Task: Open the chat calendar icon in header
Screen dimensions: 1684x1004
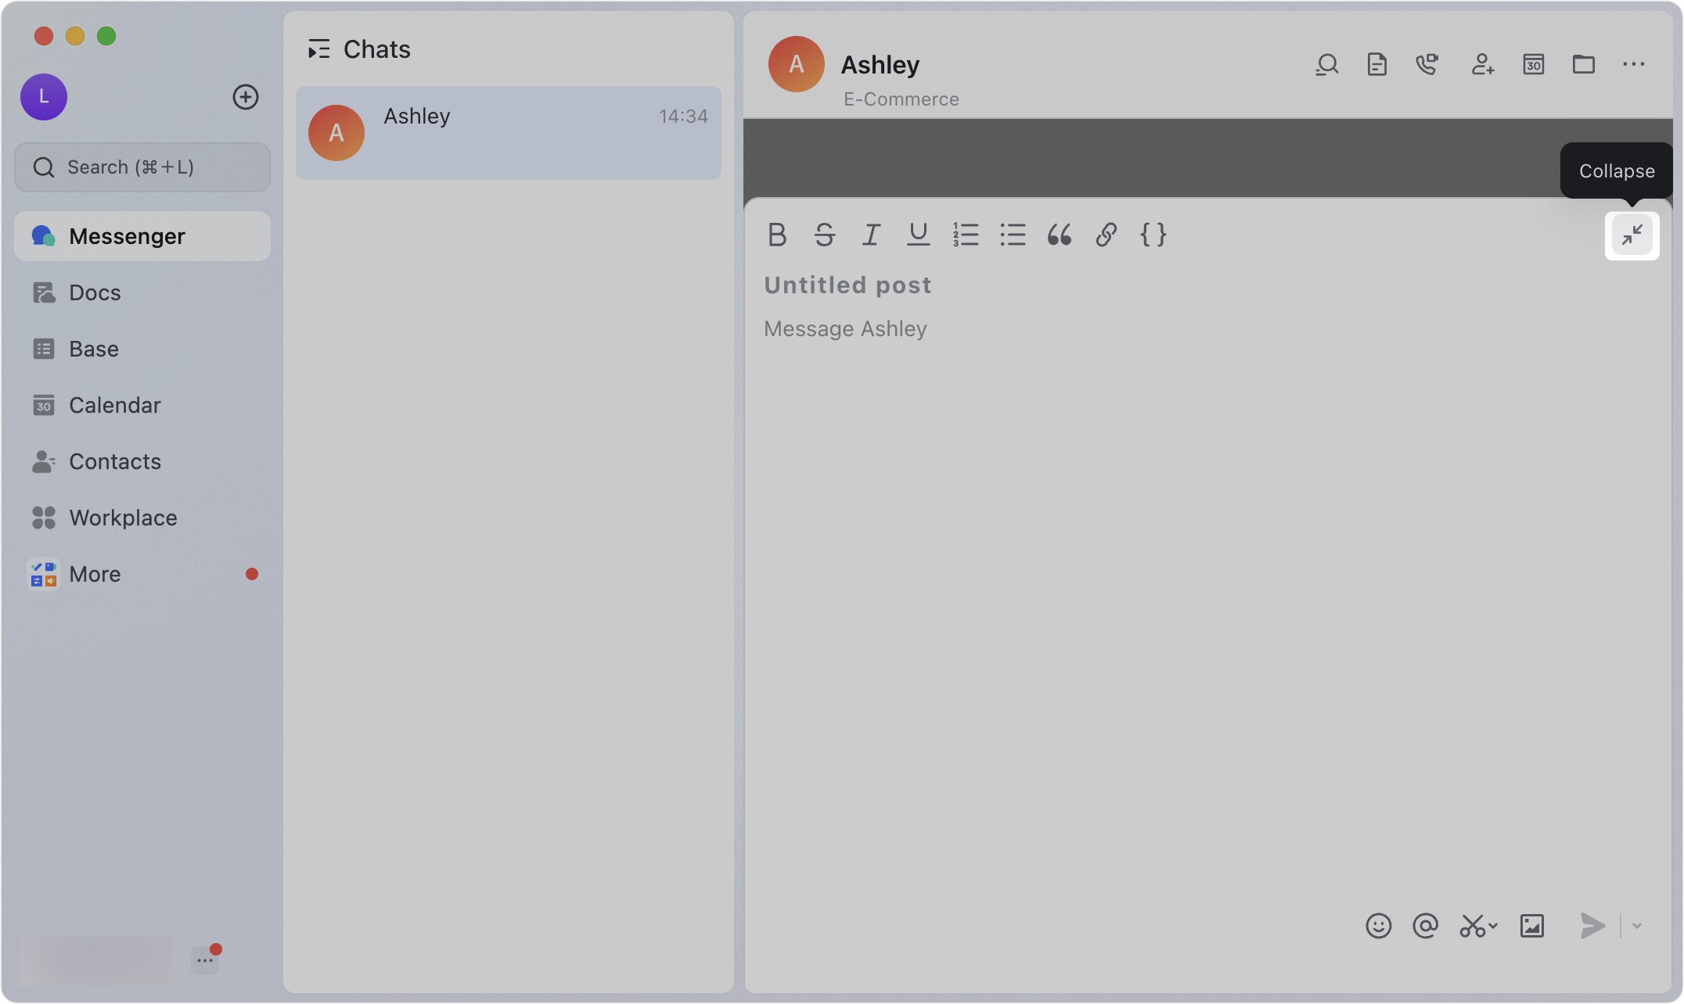Action: coord(1534,64)
